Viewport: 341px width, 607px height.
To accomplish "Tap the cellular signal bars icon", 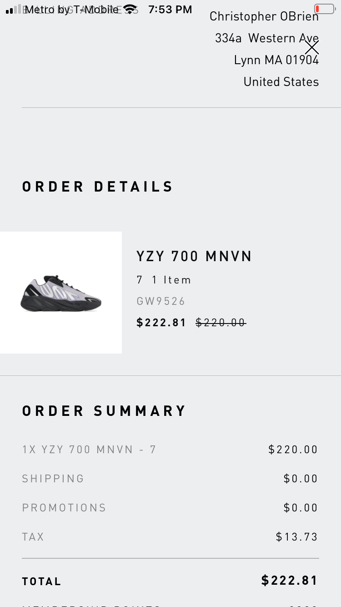I will (14, 10).
